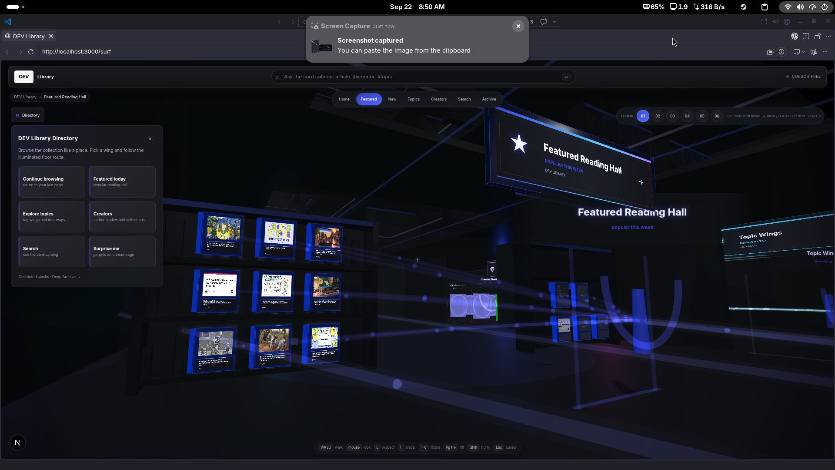Viewport: 835px width, 470px height.
Task: Click the arrow on Featured Reading Hall sign
Action: 641,182
